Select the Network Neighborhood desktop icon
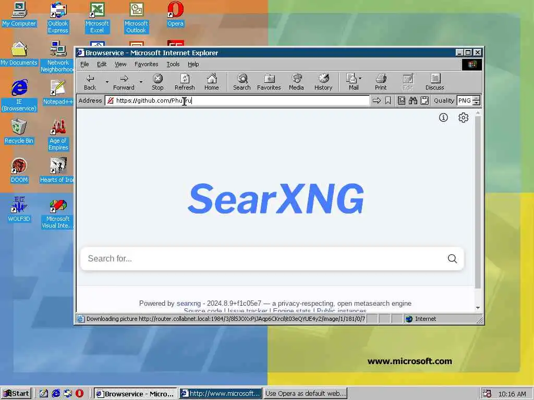Viewport: 534px width, 400px height. tap(58, 56)
